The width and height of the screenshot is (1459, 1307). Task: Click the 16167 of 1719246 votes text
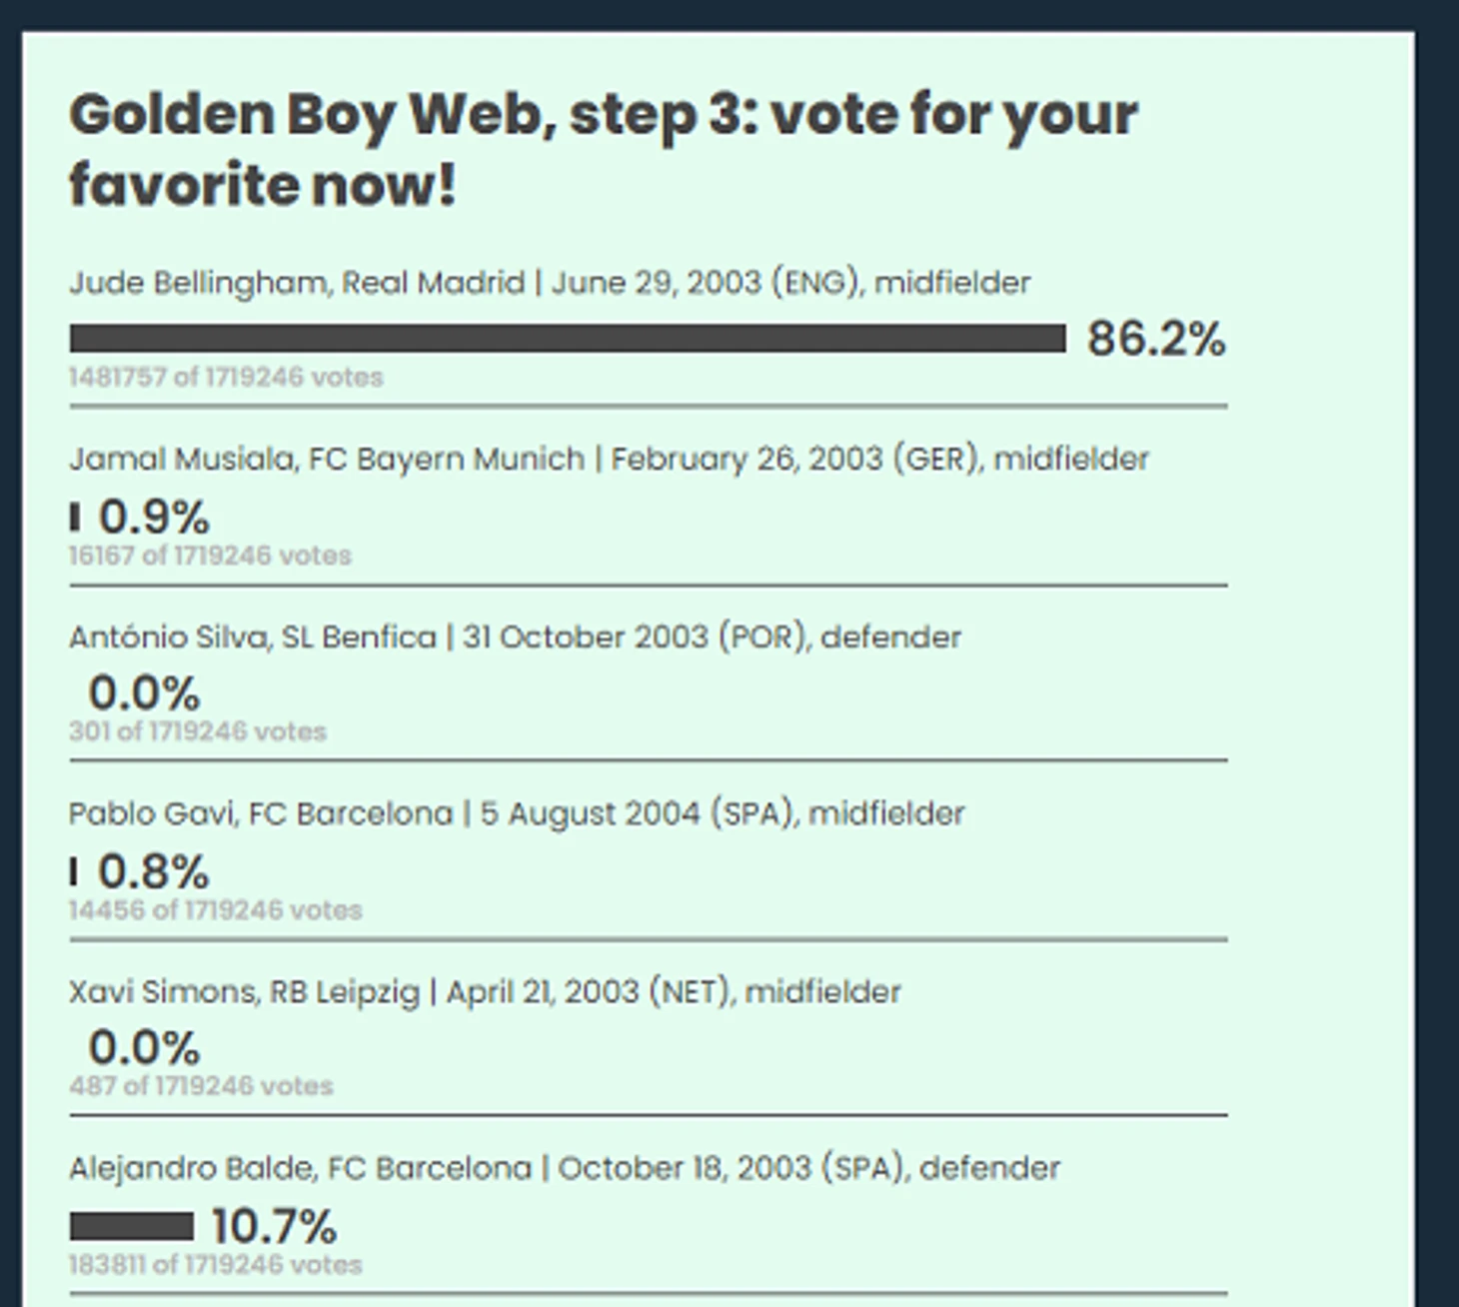click(x=210, y=556)
